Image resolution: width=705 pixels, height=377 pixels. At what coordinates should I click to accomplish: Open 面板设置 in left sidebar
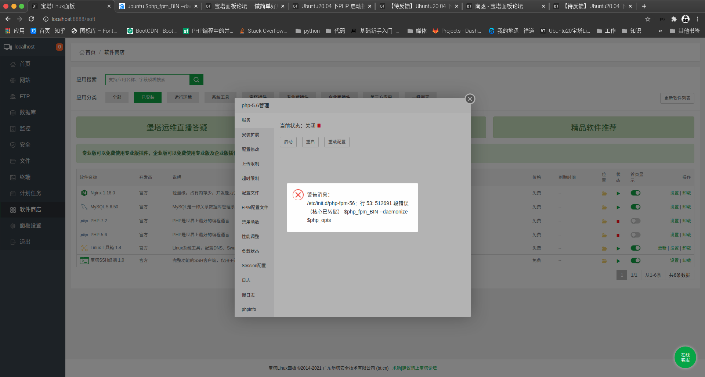coord(33,226)
